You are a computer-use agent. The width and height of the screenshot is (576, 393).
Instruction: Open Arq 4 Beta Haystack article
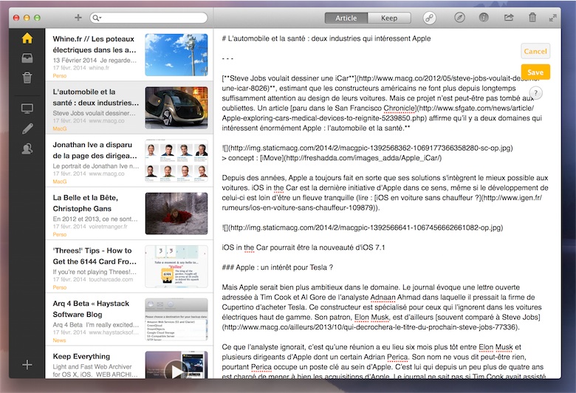click(129, 320)
